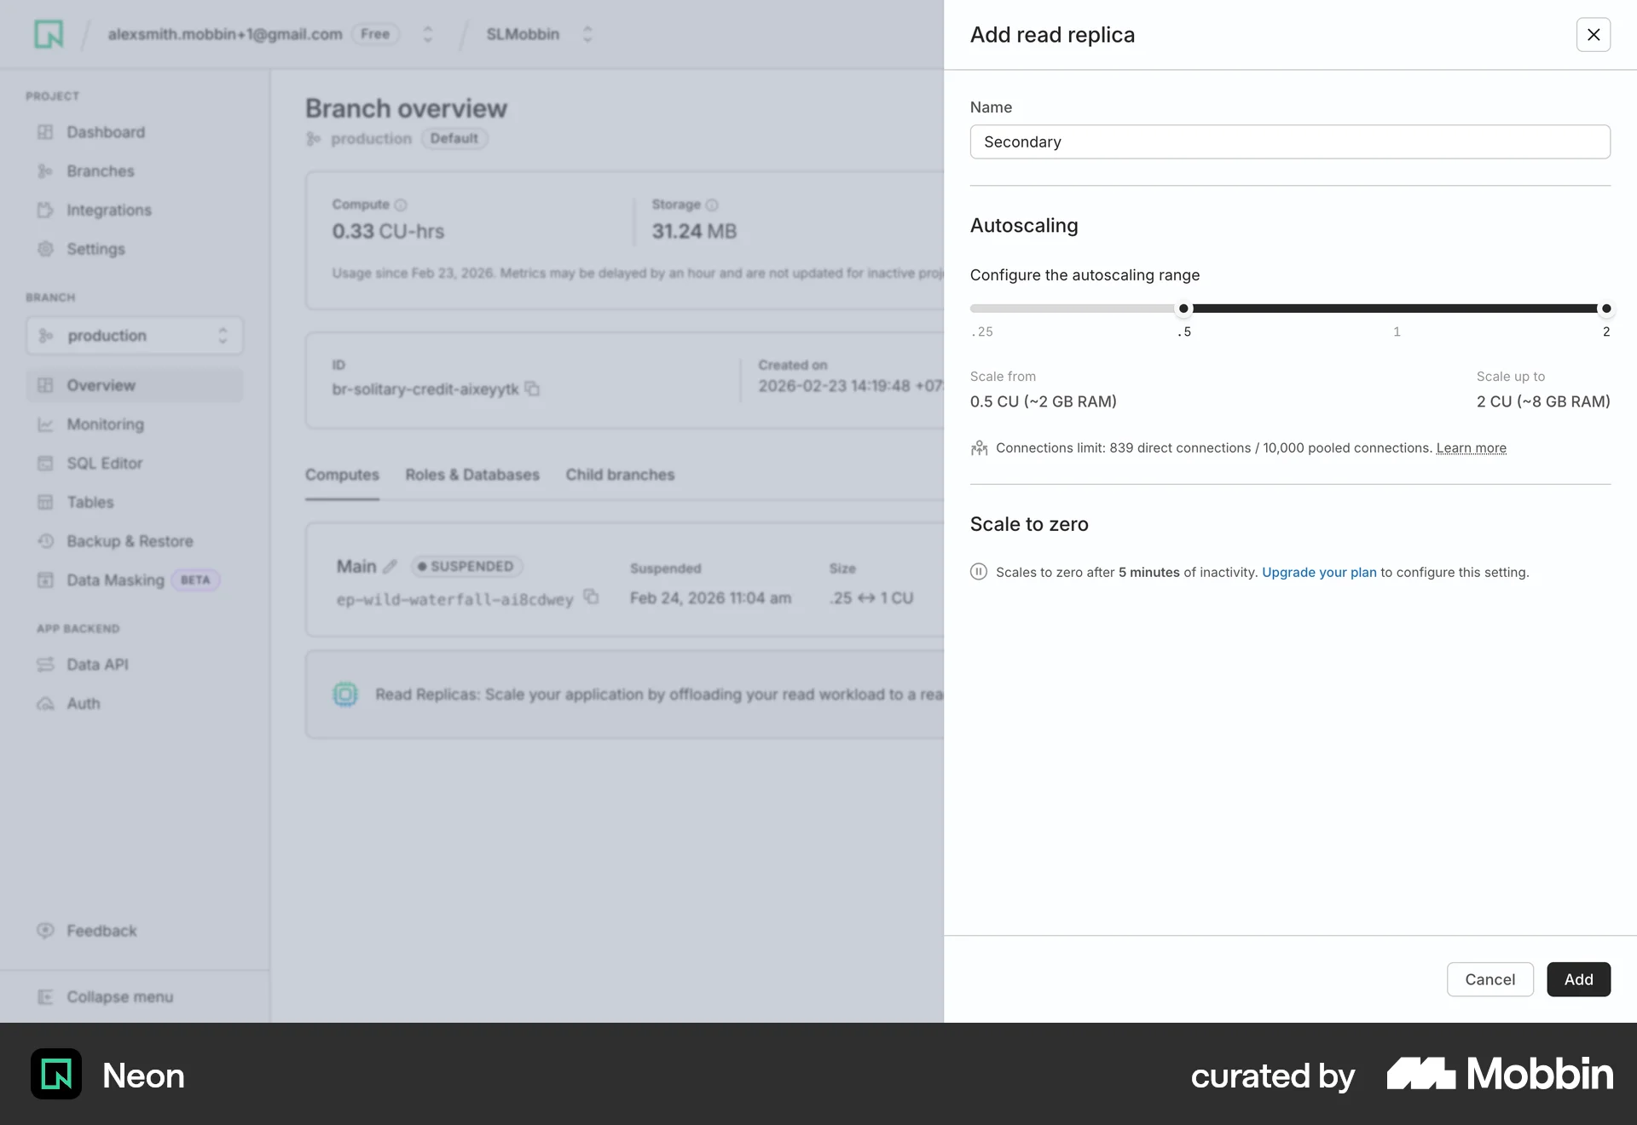Click the .25 ↔ 1 CU size value

pyautogui.click(x=871, y=598)
